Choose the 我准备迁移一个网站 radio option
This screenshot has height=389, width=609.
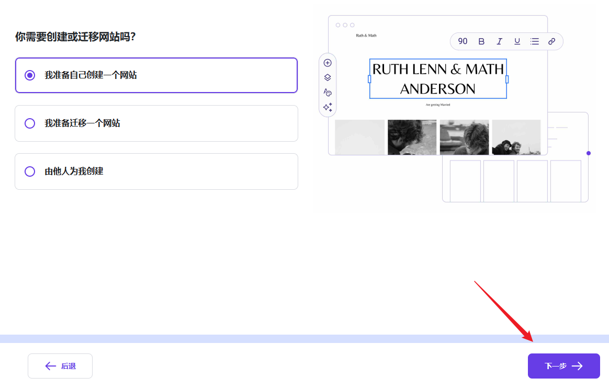click(30, 123)
